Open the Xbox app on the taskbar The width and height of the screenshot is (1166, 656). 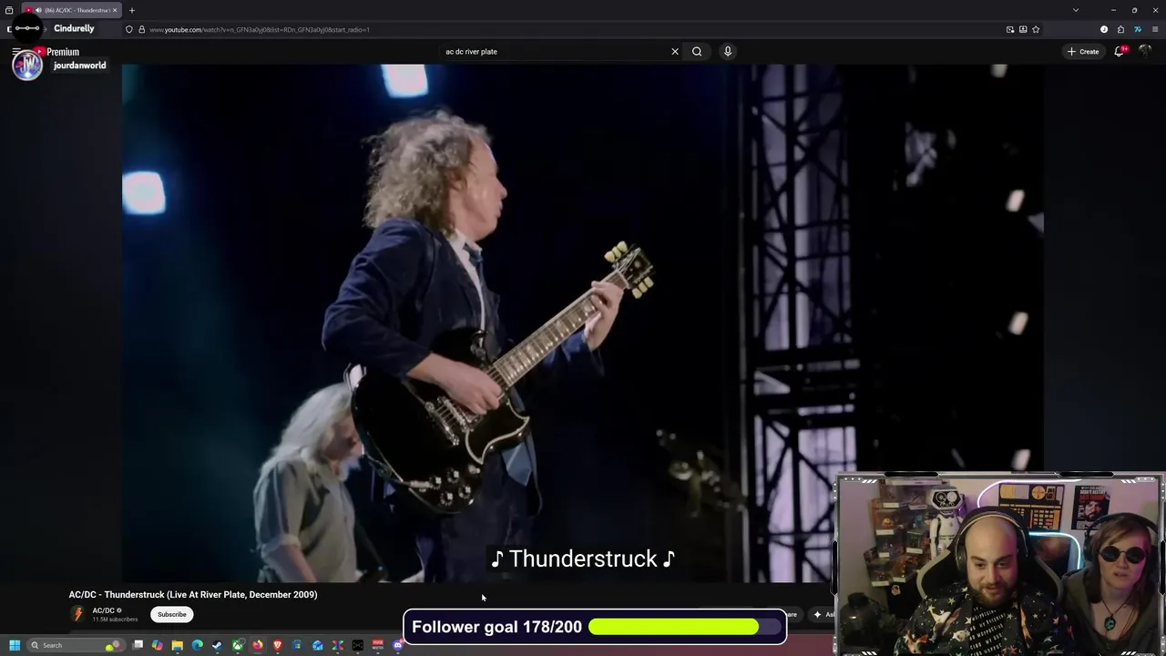pyautogui.click(x=238, y=645)
